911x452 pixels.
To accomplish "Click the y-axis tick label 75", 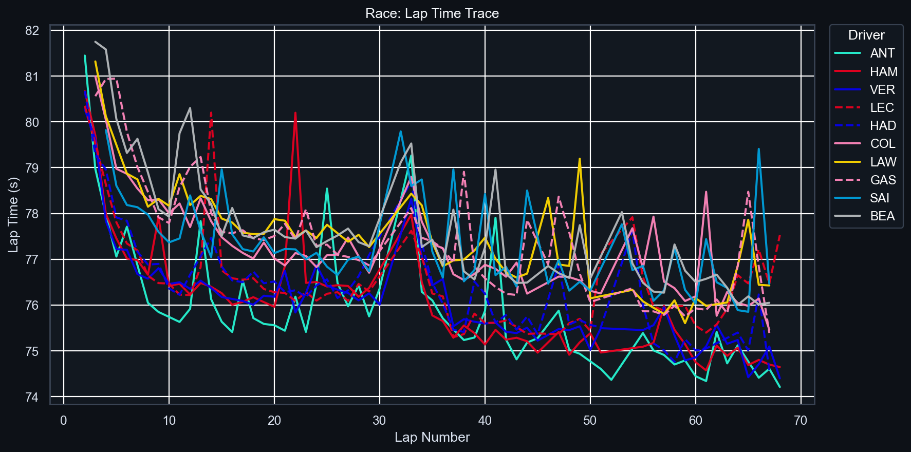I will click(x=32, y=351).
